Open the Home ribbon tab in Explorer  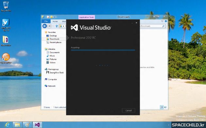[55, 21]
